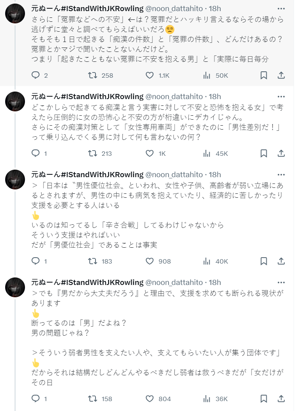Open more menu for the 45K views tweet

(281, 96)
